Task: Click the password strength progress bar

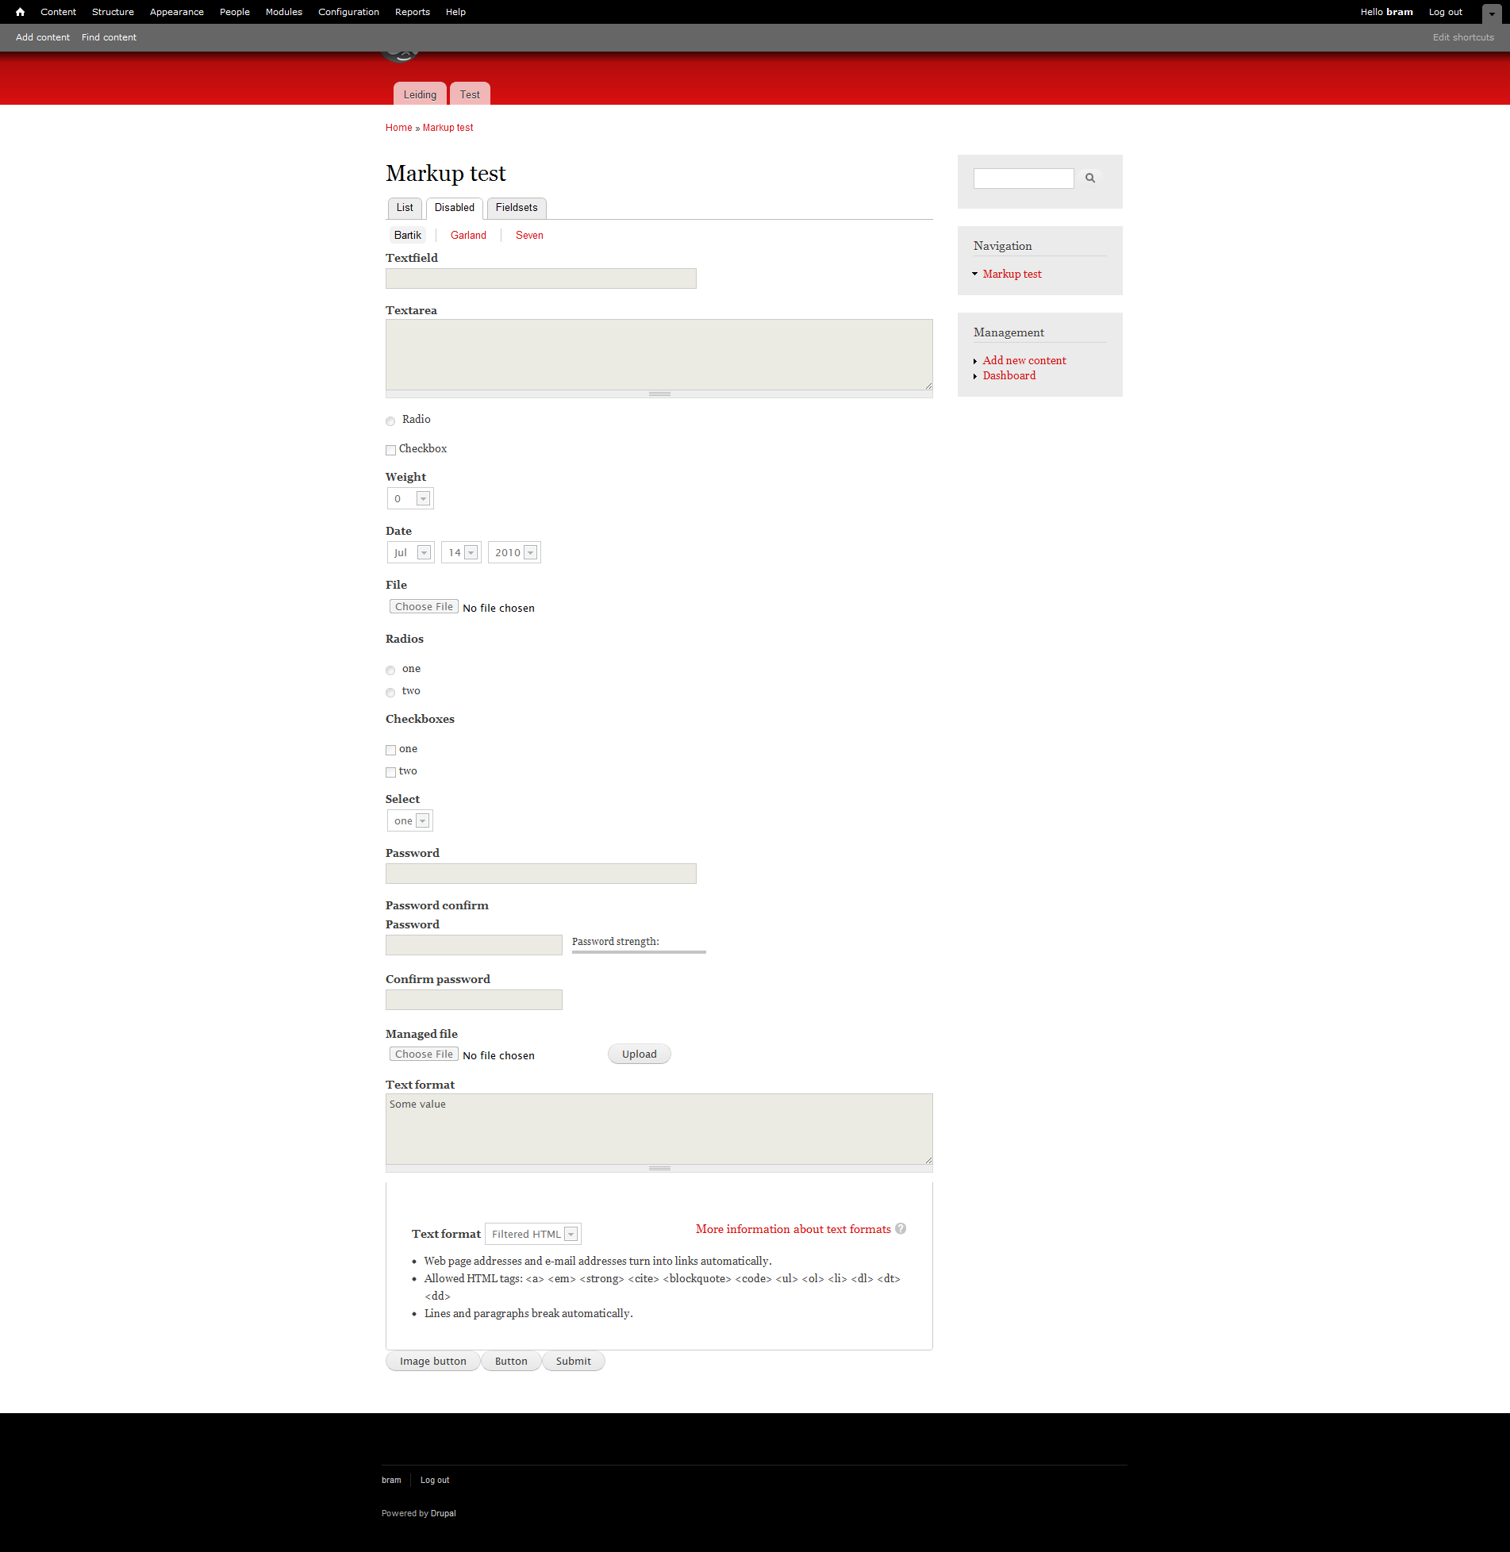Action: pos(638,951)
